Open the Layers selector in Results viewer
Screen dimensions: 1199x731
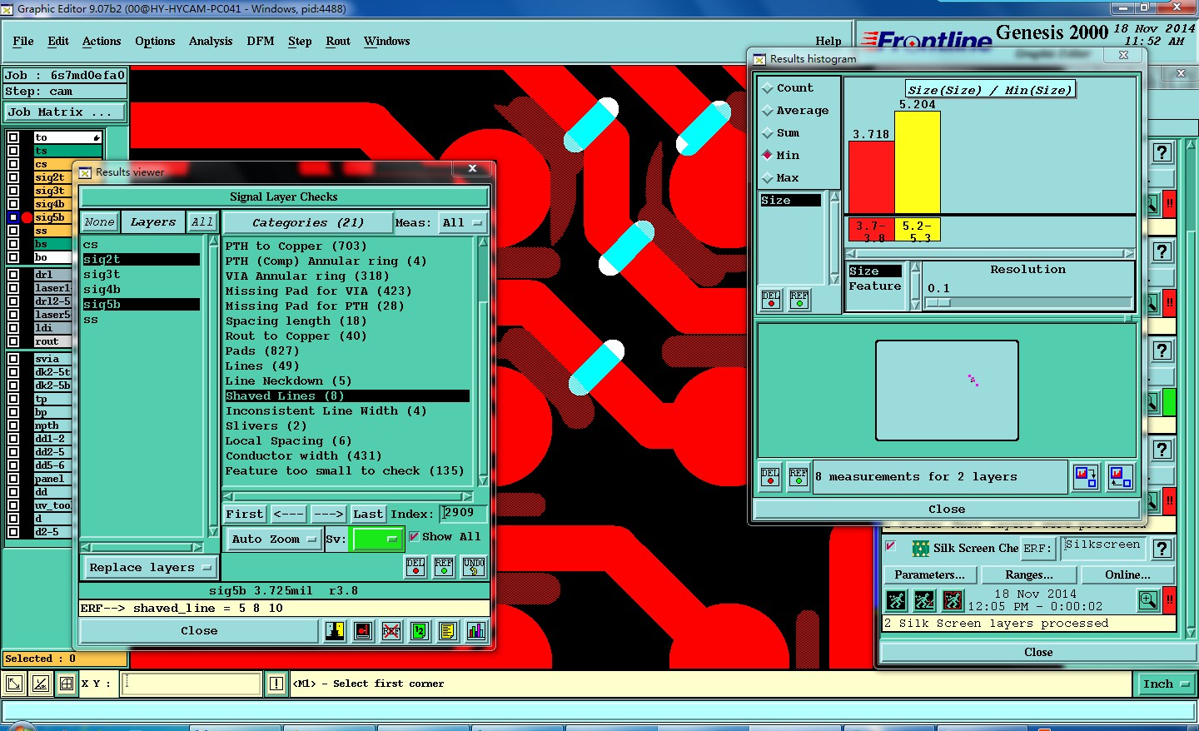click(153, 222)
